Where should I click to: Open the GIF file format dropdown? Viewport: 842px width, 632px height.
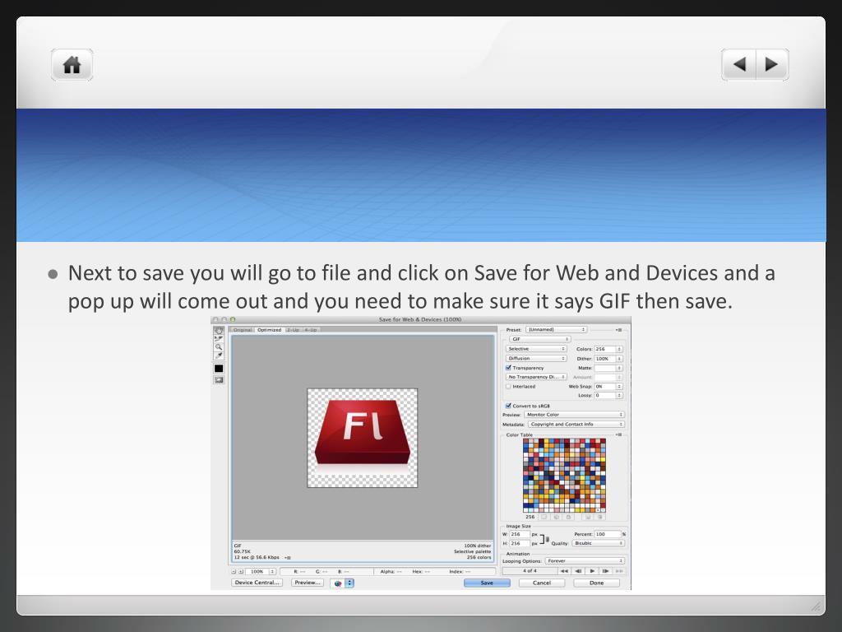tap(539, 339)
